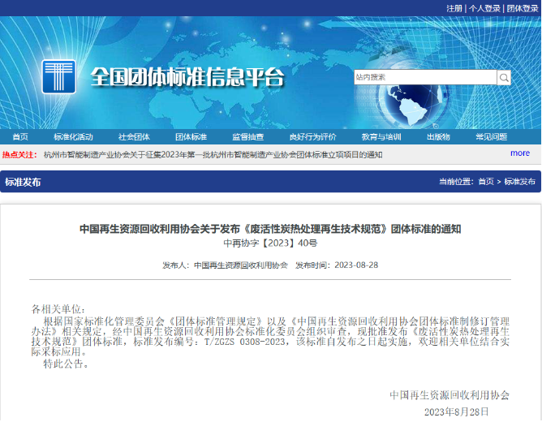This screenshot has height=422, width=542.
Task: Select the 社会团体 menu item
Action: tap(134, 137)
